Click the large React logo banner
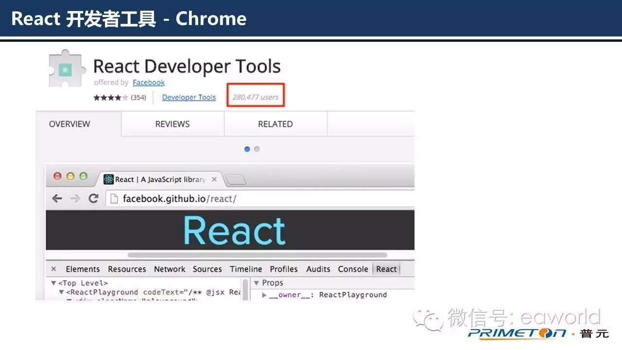This screenshot has height=350, width=622. click(235, 231)
